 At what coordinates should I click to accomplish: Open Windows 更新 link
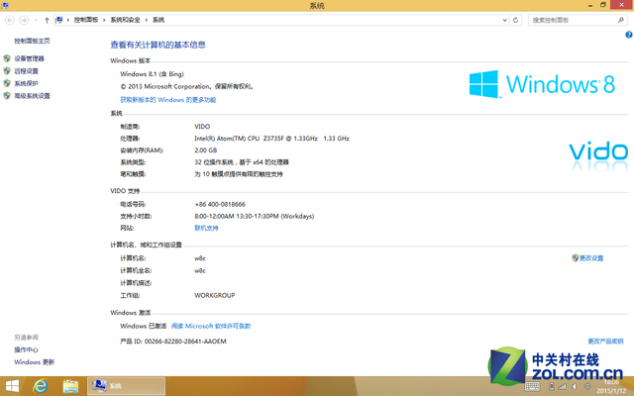point(35,362)
